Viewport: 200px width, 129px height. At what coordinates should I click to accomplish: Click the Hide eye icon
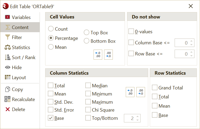tap(7, 68)
